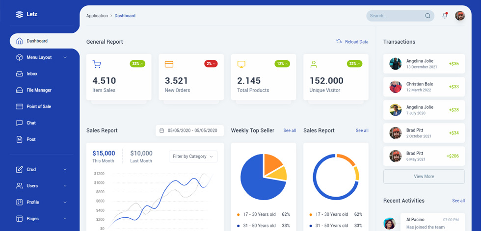Click the Profile trello icon

click(x=19, y=202)
